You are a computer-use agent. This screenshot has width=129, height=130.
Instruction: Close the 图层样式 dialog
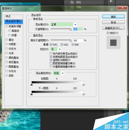[122, 8]
